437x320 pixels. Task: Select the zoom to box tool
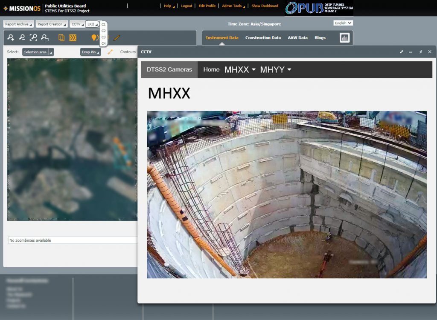click(44, 38)
